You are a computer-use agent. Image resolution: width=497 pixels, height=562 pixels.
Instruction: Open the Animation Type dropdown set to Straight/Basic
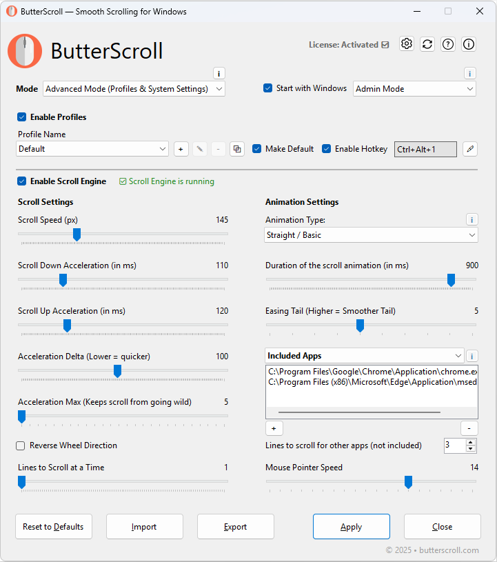371,234
